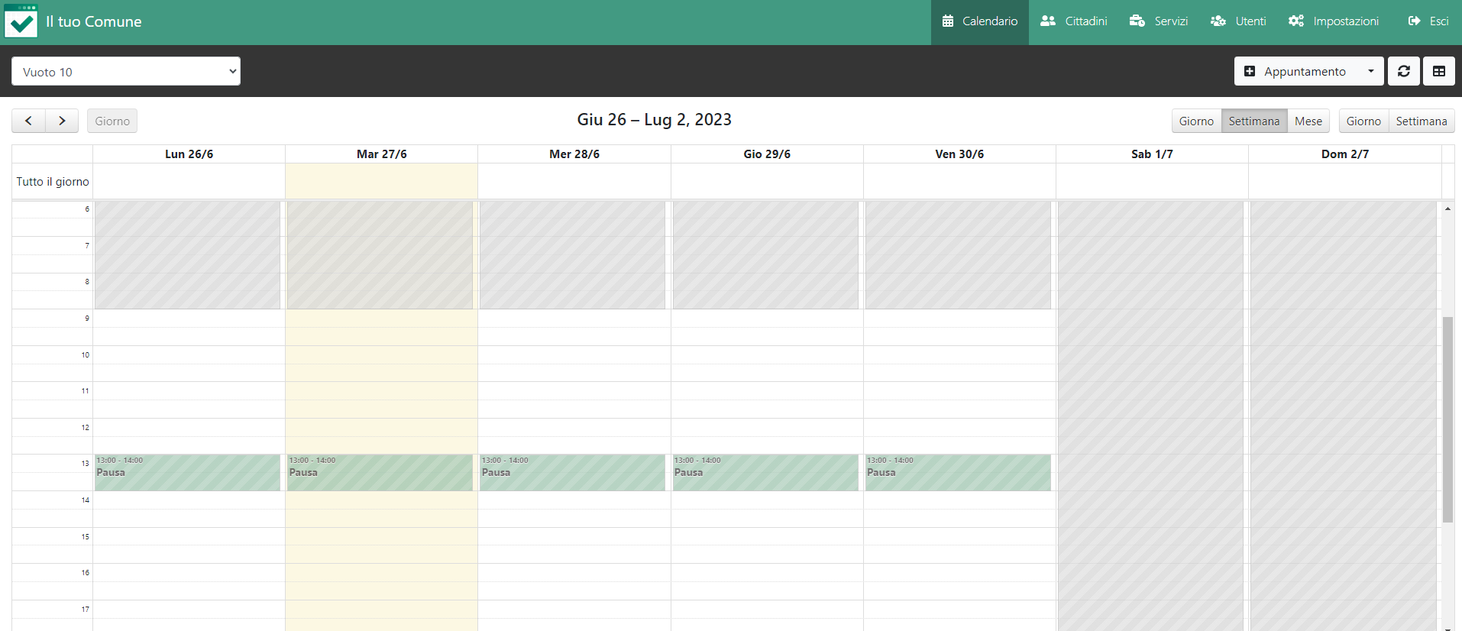
Task: Click the Pausa event on Mer 28/6
Action: (x=572, y=472)
